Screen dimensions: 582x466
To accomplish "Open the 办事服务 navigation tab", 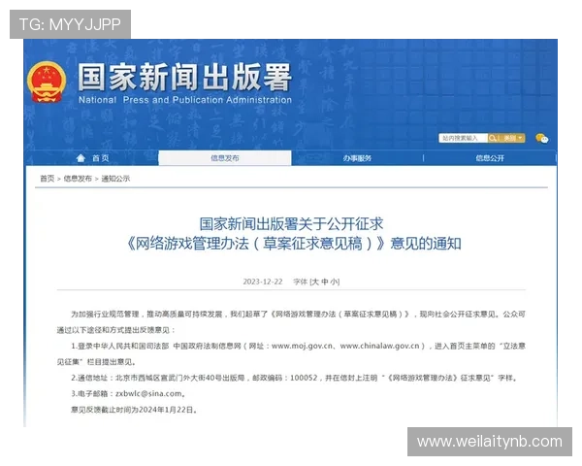I will point(357,158).
